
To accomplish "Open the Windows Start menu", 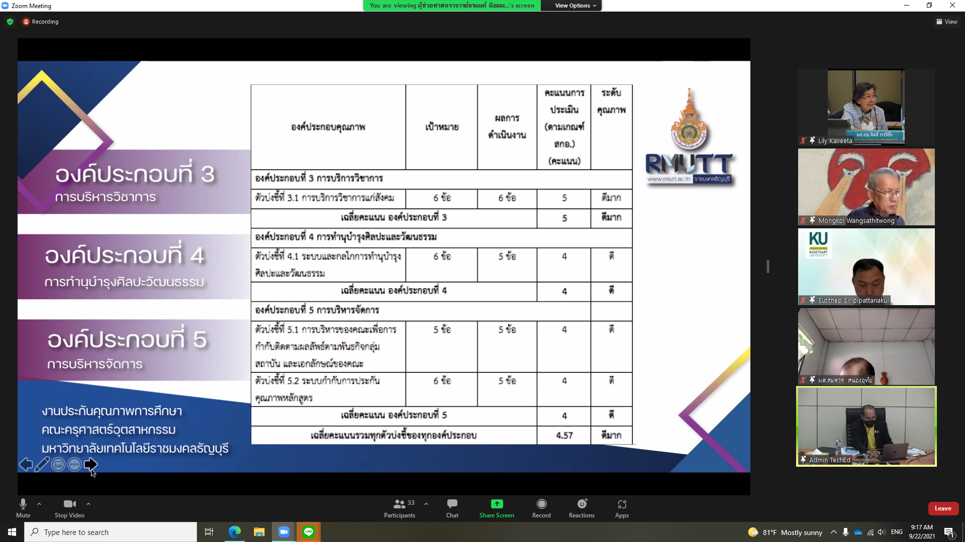I will pyautogui.click(x=12, y=532).
